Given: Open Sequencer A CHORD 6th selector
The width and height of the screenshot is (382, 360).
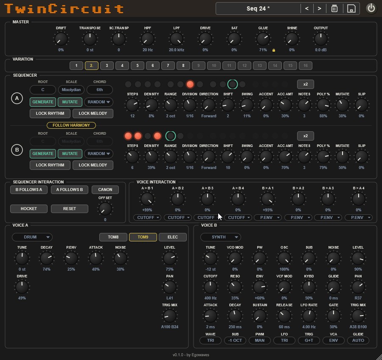Looking at the screenshot, I should tap(100, 90).
